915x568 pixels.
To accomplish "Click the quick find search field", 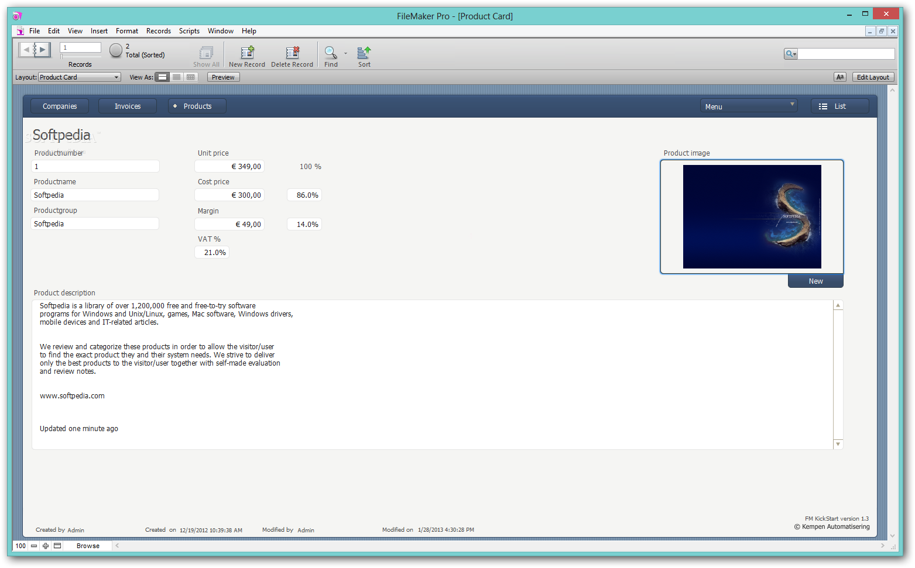I will tap(846, 54).
